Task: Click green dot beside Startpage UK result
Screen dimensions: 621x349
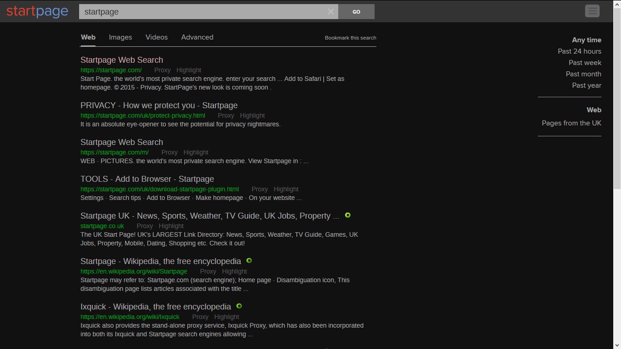Action: [x=348, y=215]
